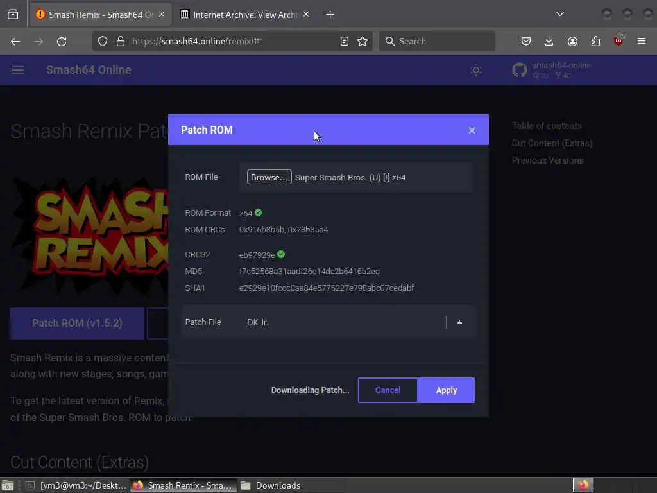Viewport: 657px width, 493px height.
Task: Open the Smash64 Online hamburger menu
Action: coord(17,70)
